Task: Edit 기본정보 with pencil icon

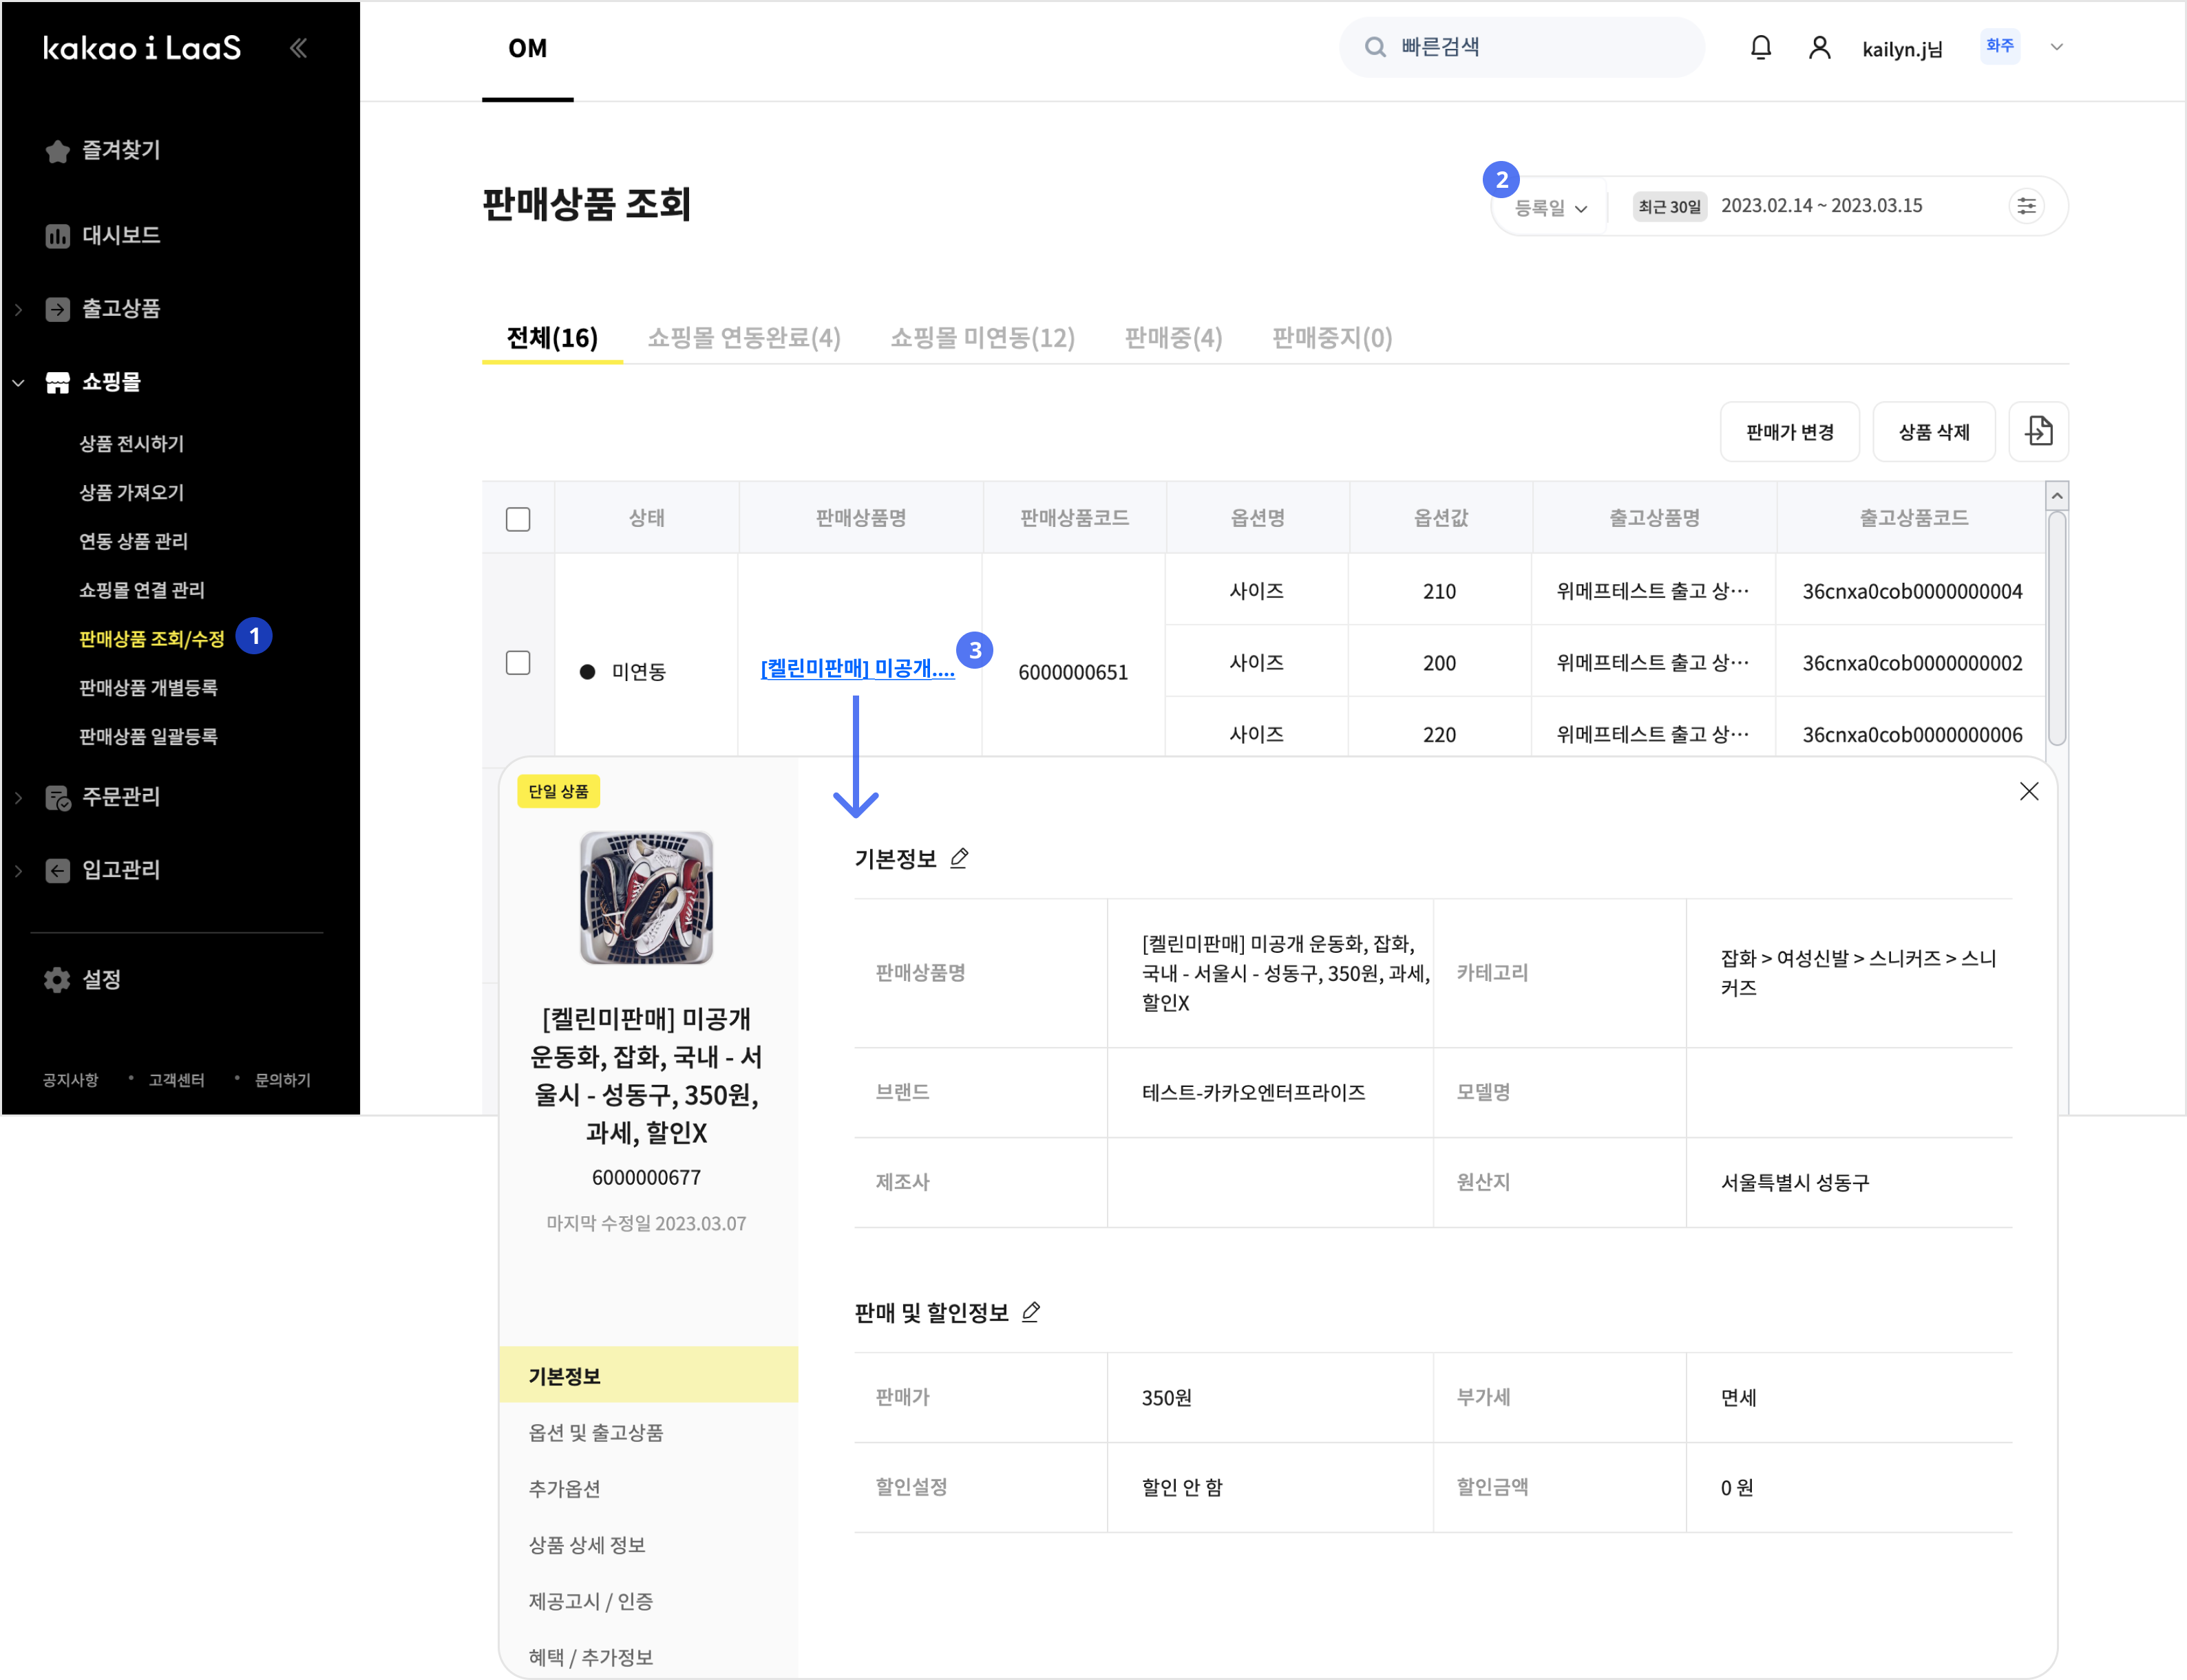Action: 958,858
